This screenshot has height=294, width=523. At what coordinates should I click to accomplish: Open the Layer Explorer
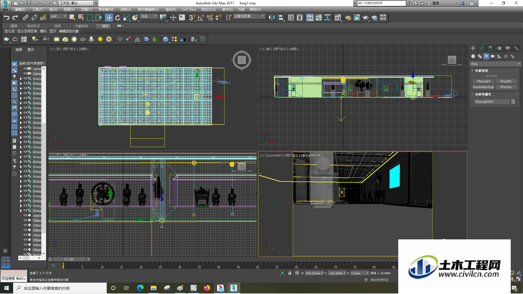300,18
